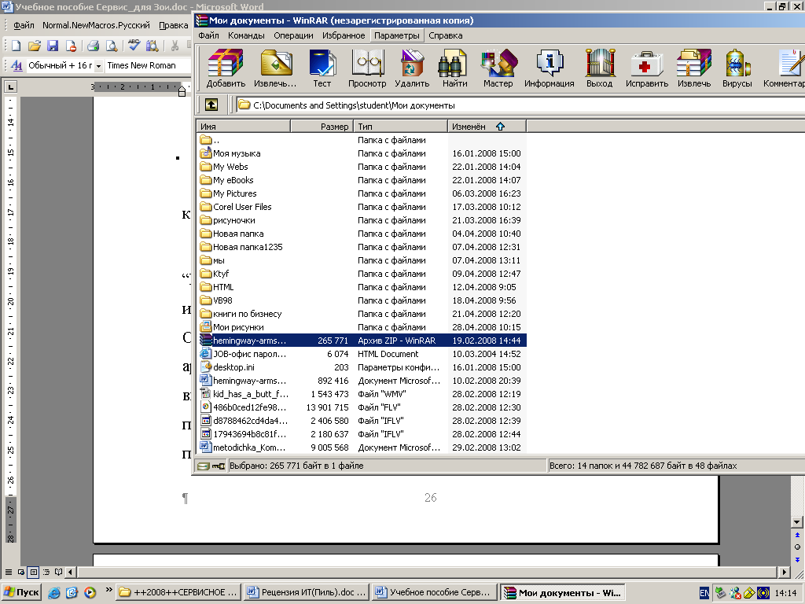Launch the Мастер (Wizard) icon

(x=498, y=68)
